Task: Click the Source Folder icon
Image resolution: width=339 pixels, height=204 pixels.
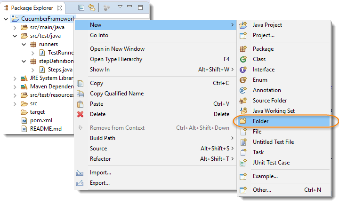Action: pyautogui.click(x=243, y=101)
